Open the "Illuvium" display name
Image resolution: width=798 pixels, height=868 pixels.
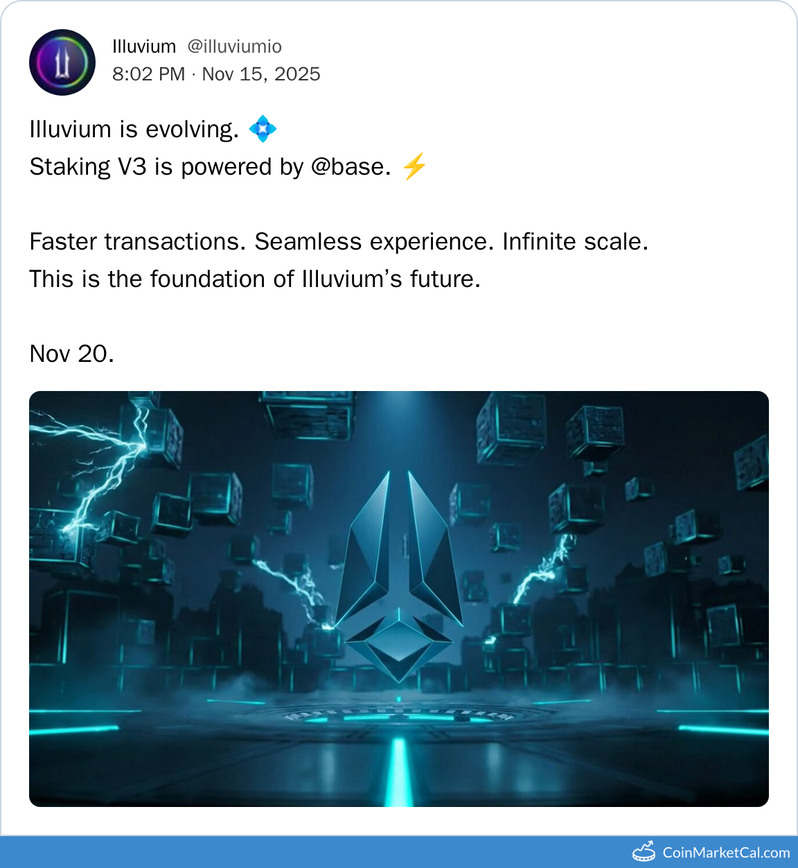point(144,46)
